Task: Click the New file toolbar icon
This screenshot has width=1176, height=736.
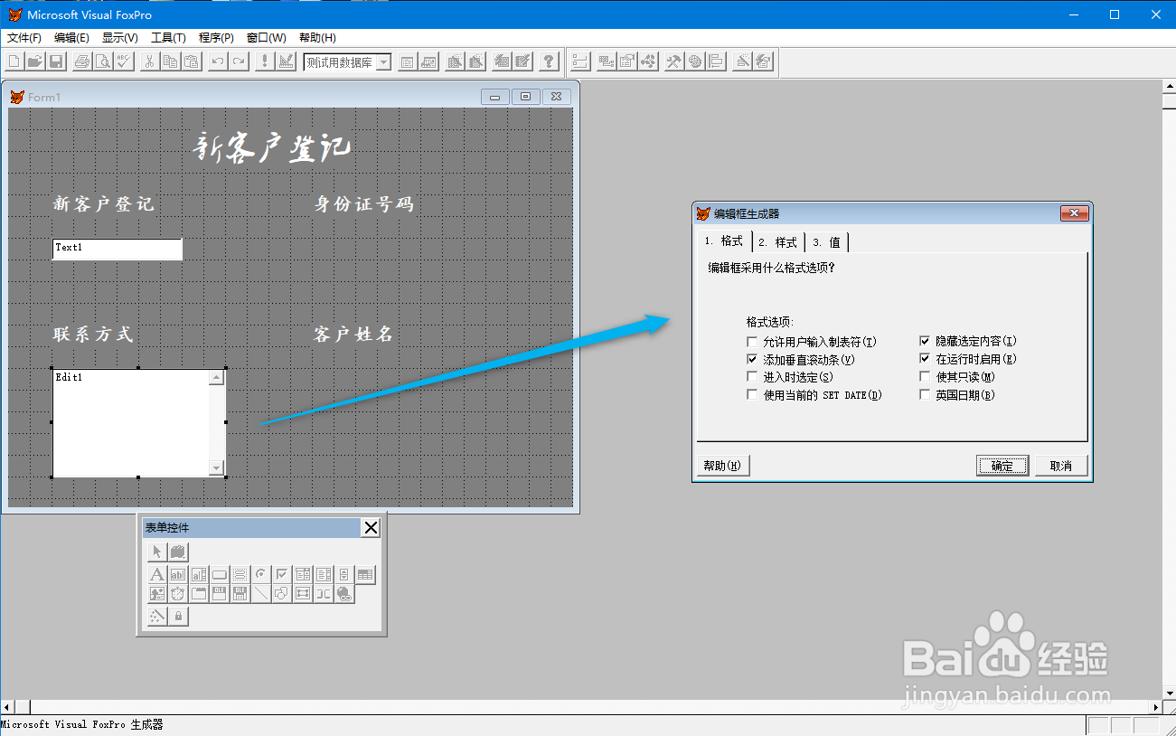Action: tap(14, 61)
